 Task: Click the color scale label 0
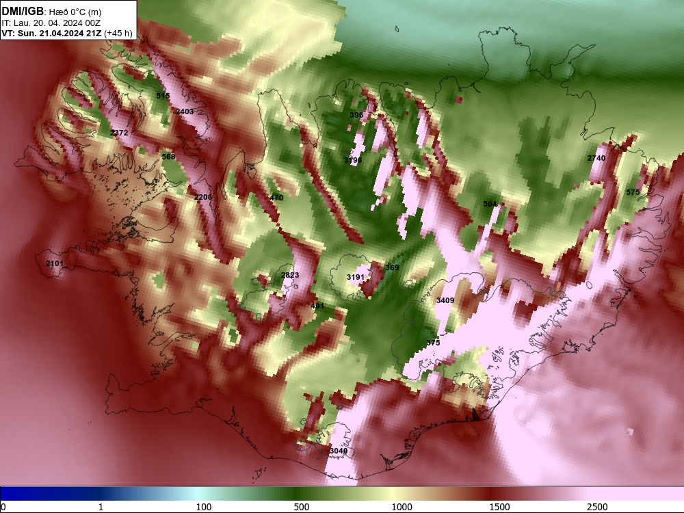click(3, 507)
